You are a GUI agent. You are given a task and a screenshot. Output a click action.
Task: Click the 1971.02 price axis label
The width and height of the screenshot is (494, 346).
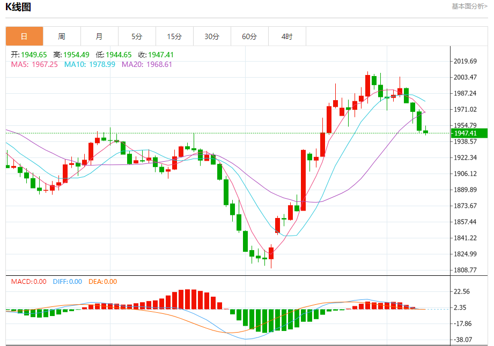point(465,109)
